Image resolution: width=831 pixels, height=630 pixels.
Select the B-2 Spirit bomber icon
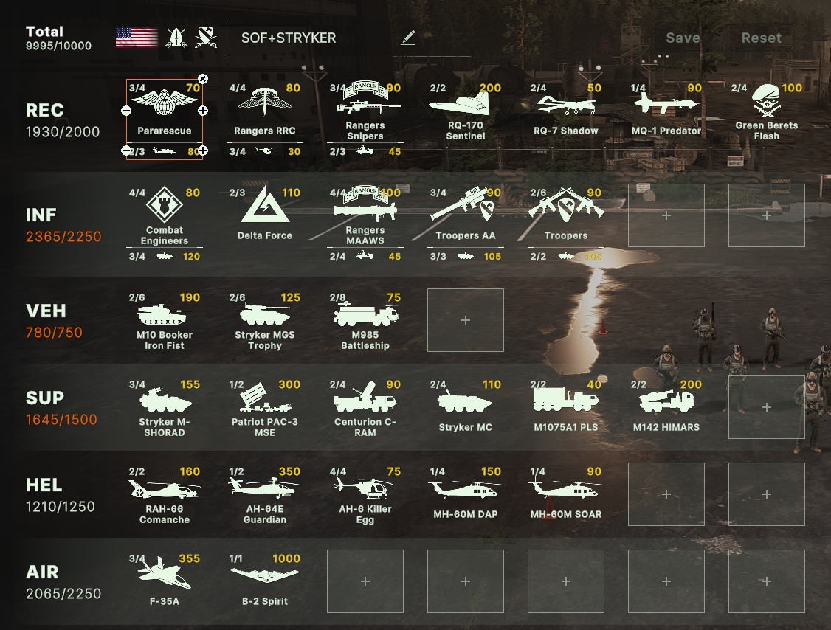[x=264, y=575]
